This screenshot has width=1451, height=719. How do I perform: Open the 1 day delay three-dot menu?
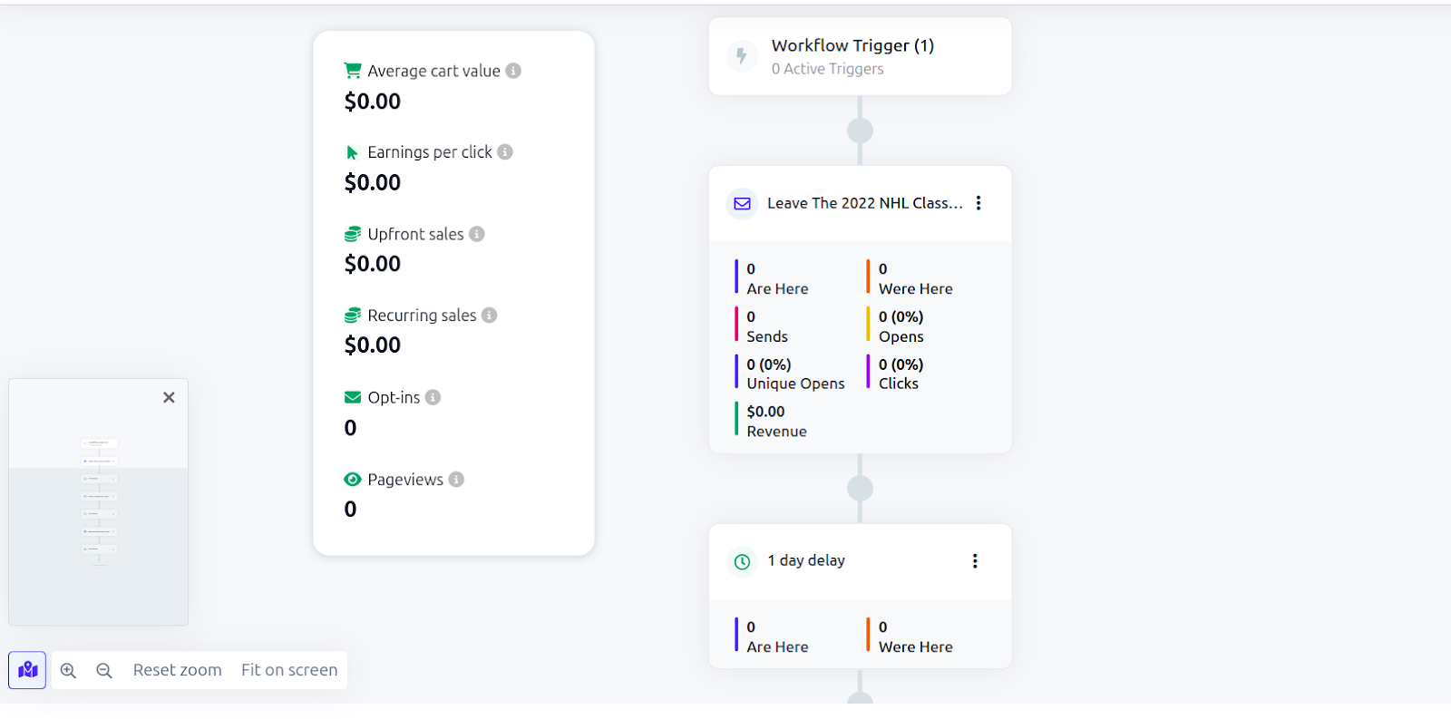click(x=975, y=561)
